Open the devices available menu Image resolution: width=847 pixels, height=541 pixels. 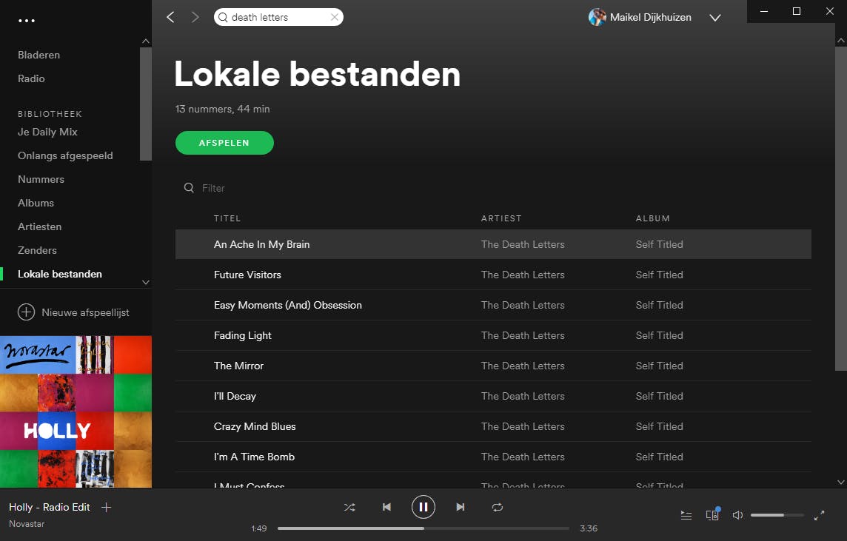712,514
